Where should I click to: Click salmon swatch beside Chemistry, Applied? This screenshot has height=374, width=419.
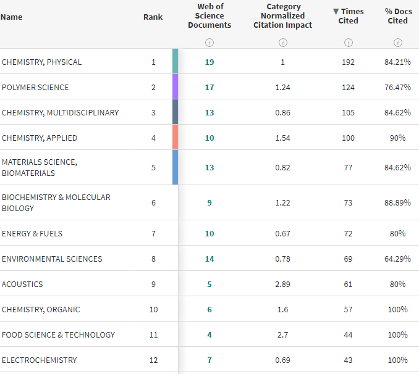tap(176, 138)
